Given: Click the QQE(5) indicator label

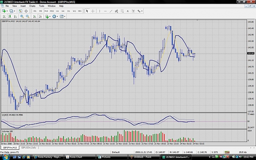Looking at the screenshot, I should (x=12, y=115).
